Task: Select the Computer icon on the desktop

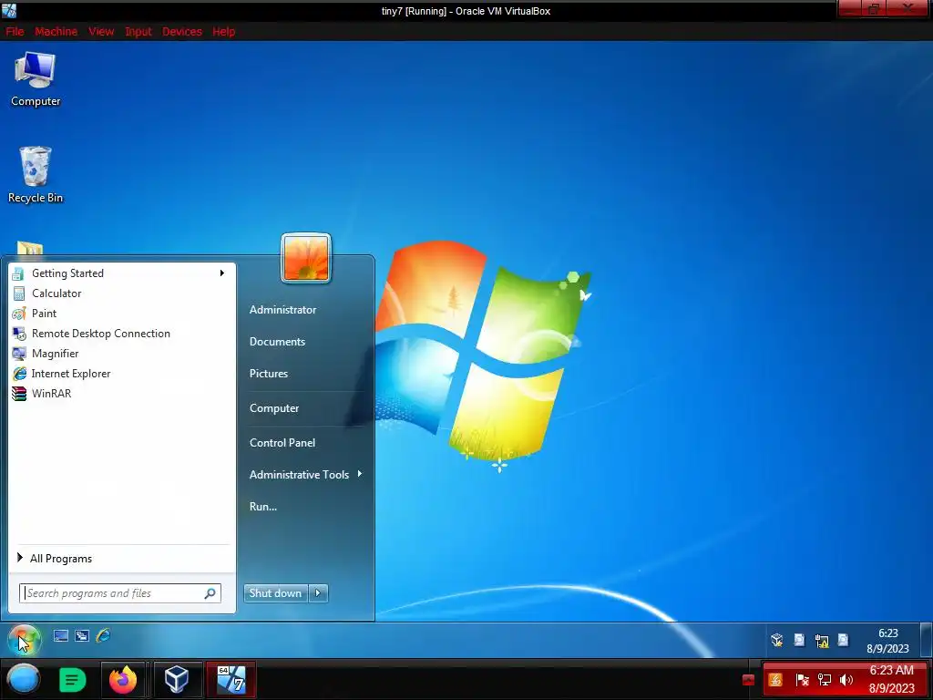Action: pos(36,79)
